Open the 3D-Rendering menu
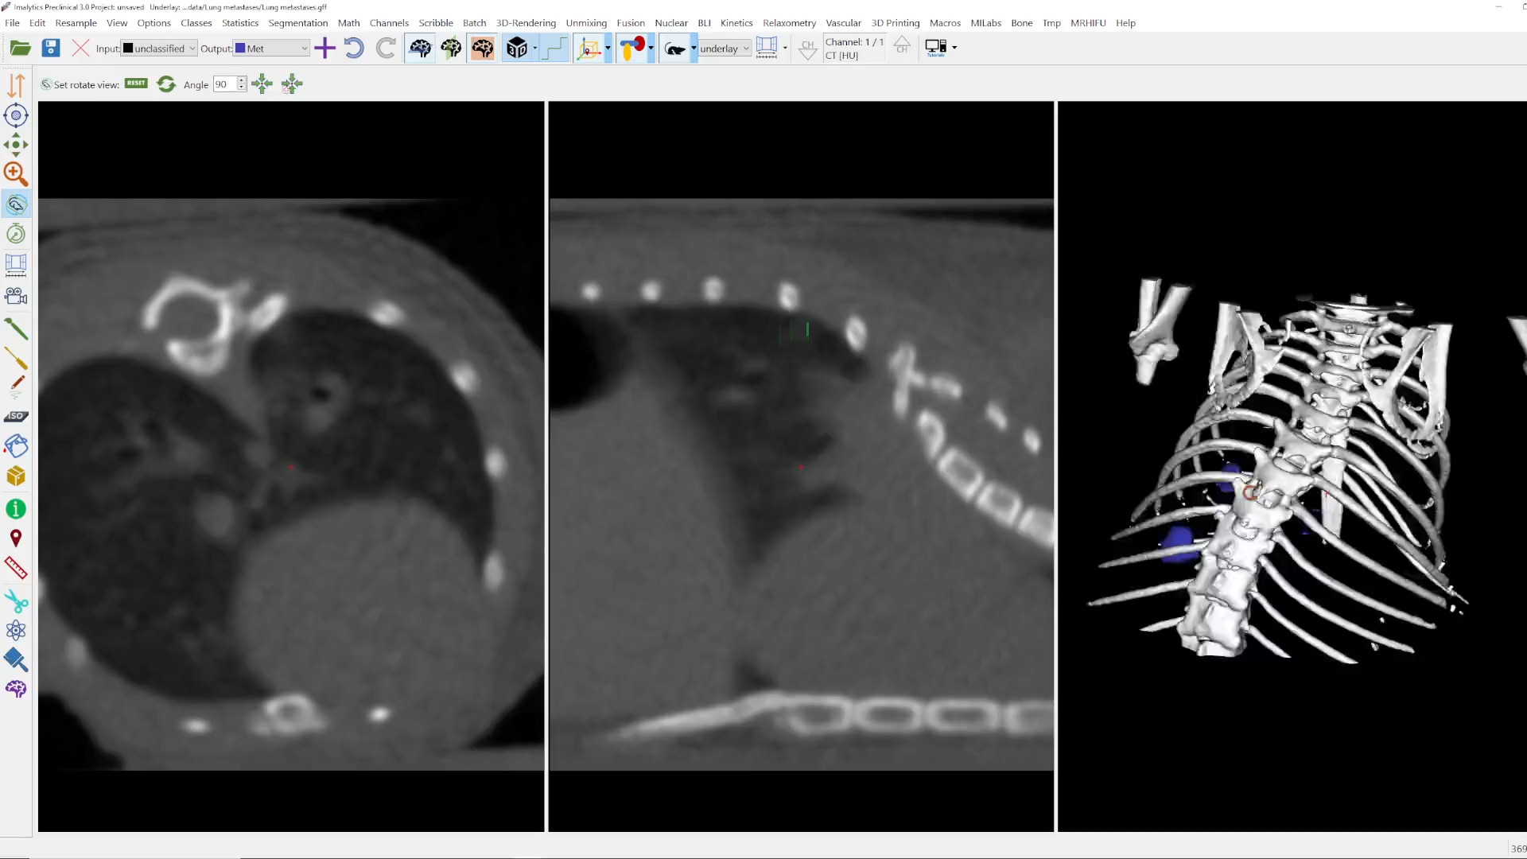The height and width of the screenshot is (859, 1527). coord(526,23)
